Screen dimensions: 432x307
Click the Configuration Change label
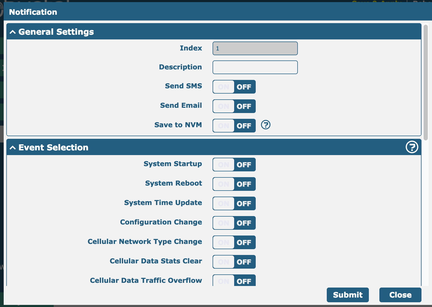click(161, 222)
